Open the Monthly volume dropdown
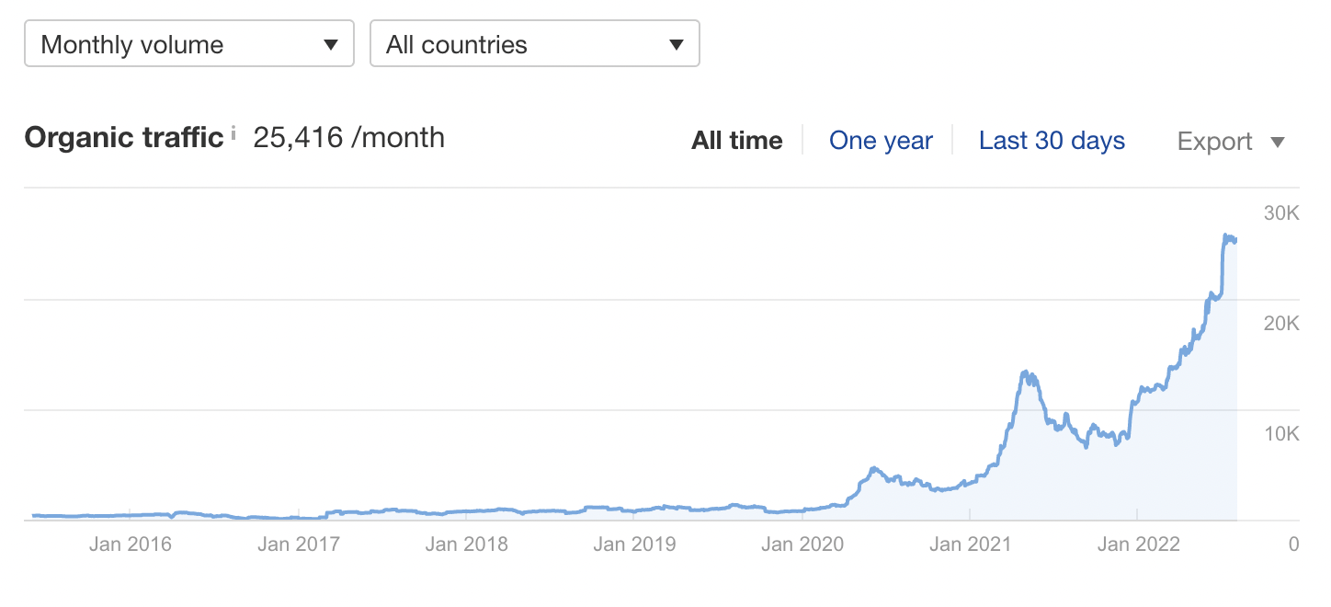 click(189, 44)
